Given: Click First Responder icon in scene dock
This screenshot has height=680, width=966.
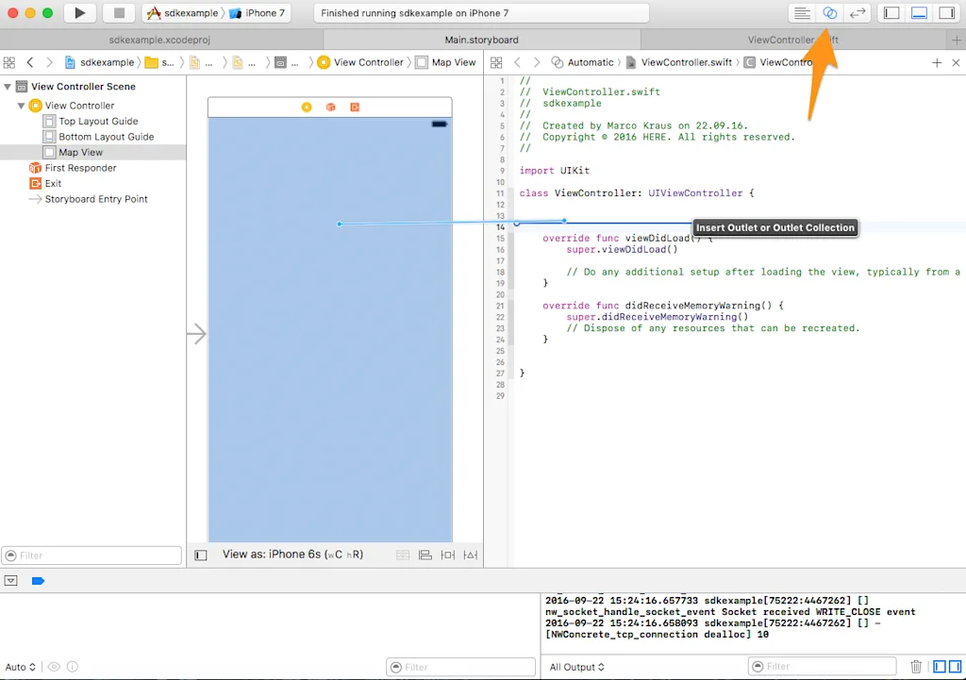Looking at the screenshot, I should (330, 108).
